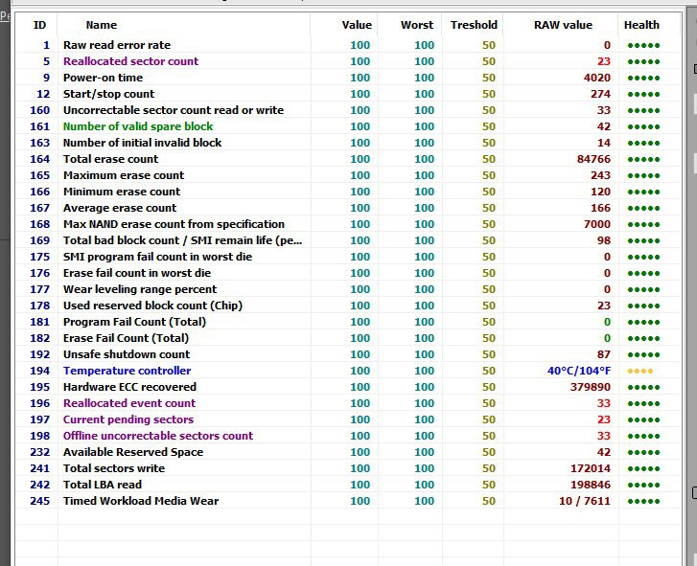Click health dots for Timed Workload Media Wear
Viewport: 697px width, 566px height.
[x=643, y=502]
